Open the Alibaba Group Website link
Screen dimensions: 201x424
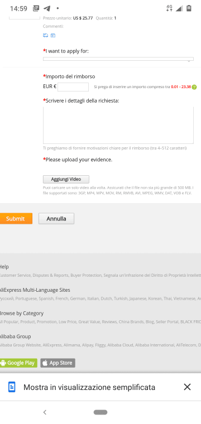click(20, 345)
